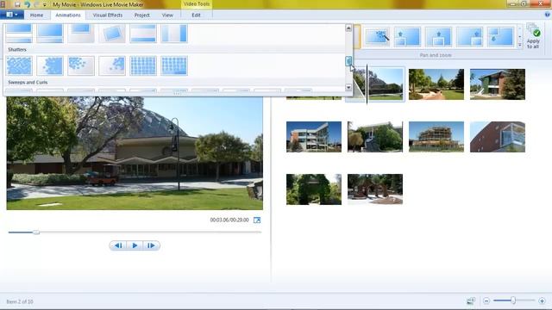The height and width of the screenshot is (310, 552).
Task: Click the 'Sweeps and Curls' section header
Action: tap(28, 83)
